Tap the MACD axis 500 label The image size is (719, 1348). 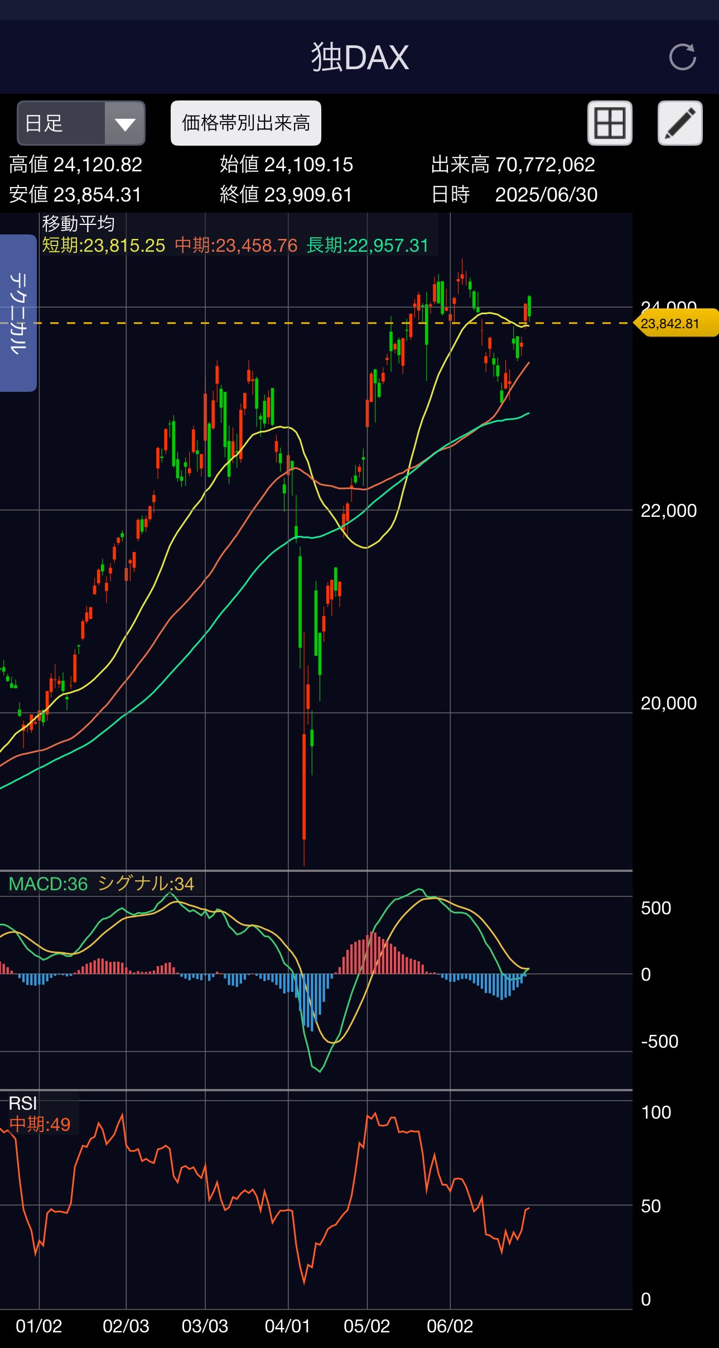[x=656, y=908]
